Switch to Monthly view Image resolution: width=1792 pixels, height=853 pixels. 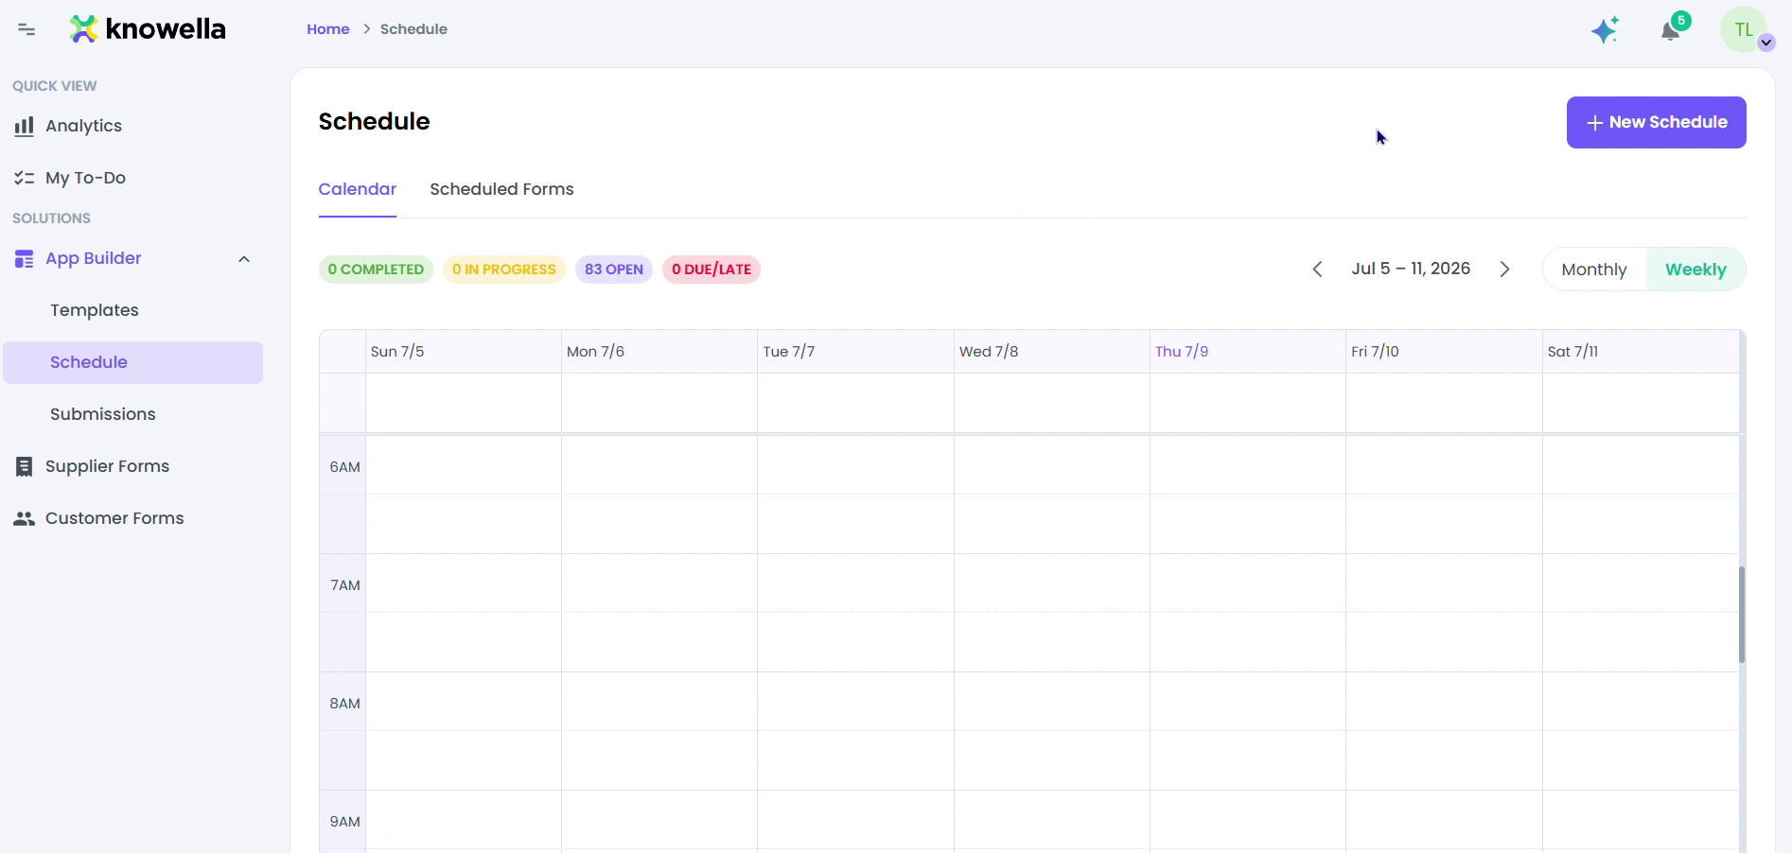(x=1594, y=270)
